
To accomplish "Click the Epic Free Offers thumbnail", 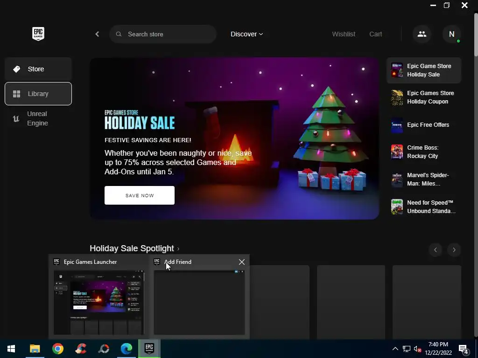I will [397, 125].
